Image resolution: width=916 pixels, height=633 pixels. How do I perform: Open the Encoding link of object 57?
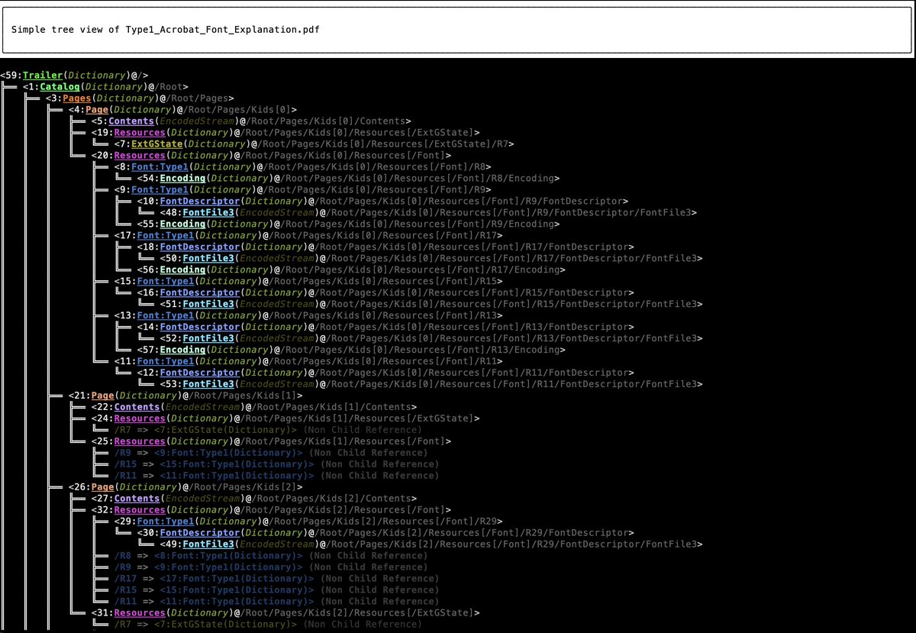(x=182, y=350)
